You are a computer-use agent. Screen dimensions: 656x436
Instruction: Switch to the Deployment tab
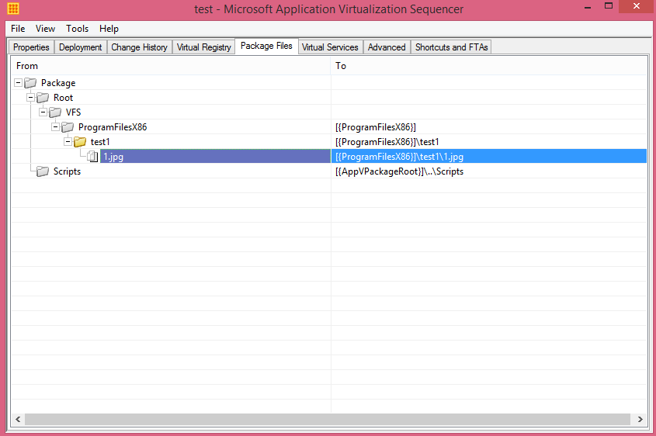tap(80, 47)
